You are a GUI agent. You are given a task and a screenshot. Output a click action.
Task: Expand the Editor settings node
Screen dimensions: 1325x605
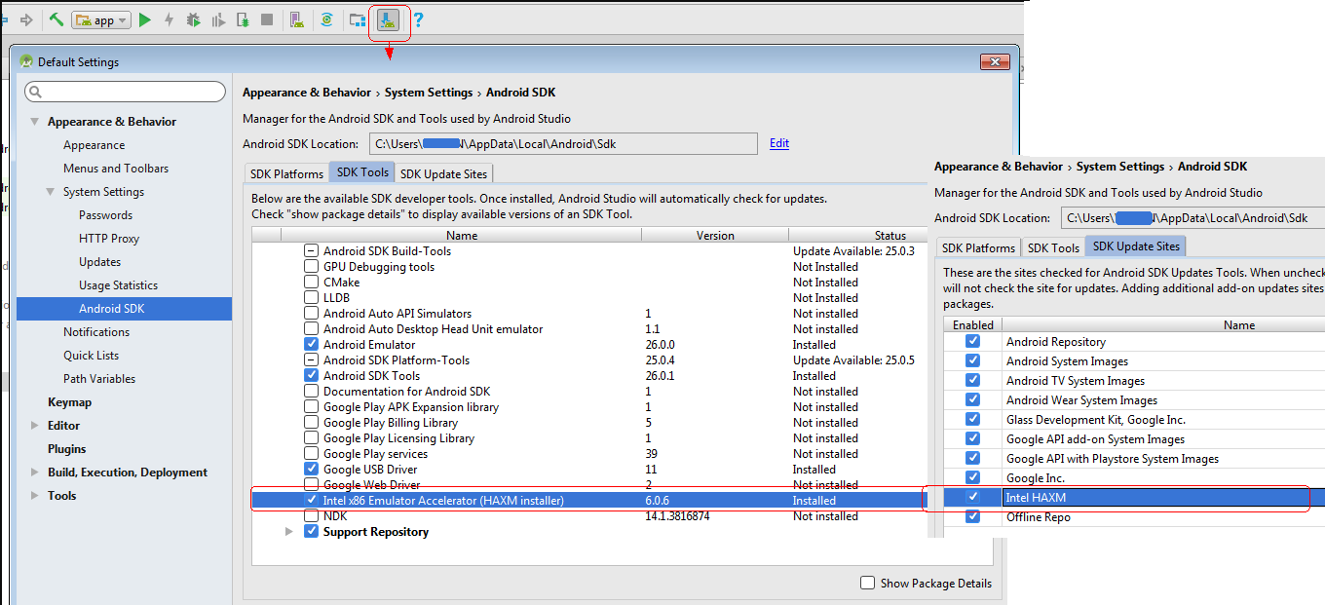[x=35, y=426]
